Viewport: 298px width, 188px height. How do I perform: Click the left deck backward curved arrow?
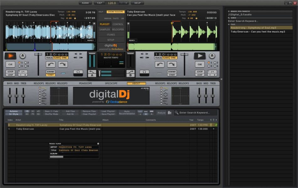(51, 64)
